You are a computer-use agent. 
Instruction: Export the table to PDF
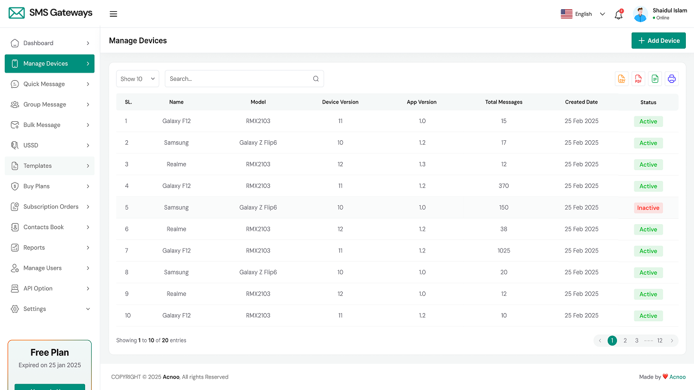[638, 79]
